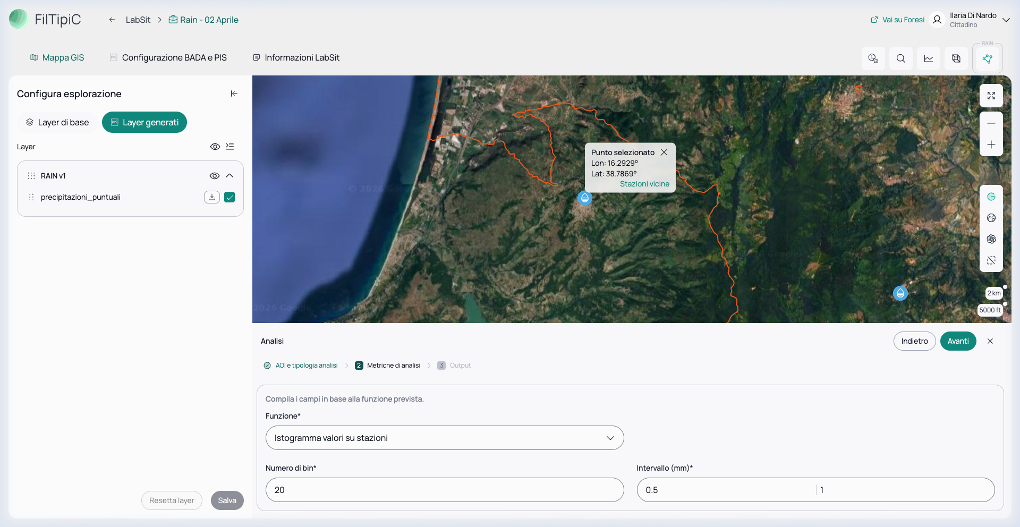Grab the RAIN v1 drag handle
This screenshot has width=1020, height=527.
pos(31,176)
